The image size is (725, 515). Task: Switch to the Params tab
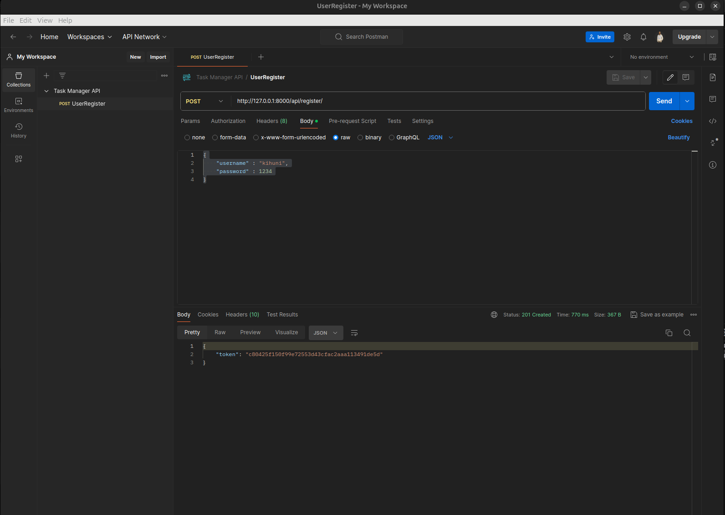(x=190, y=121)
